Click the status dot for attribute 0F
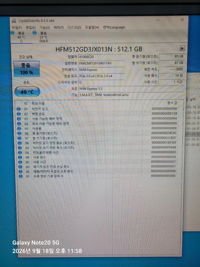 (x=21, y=176)
